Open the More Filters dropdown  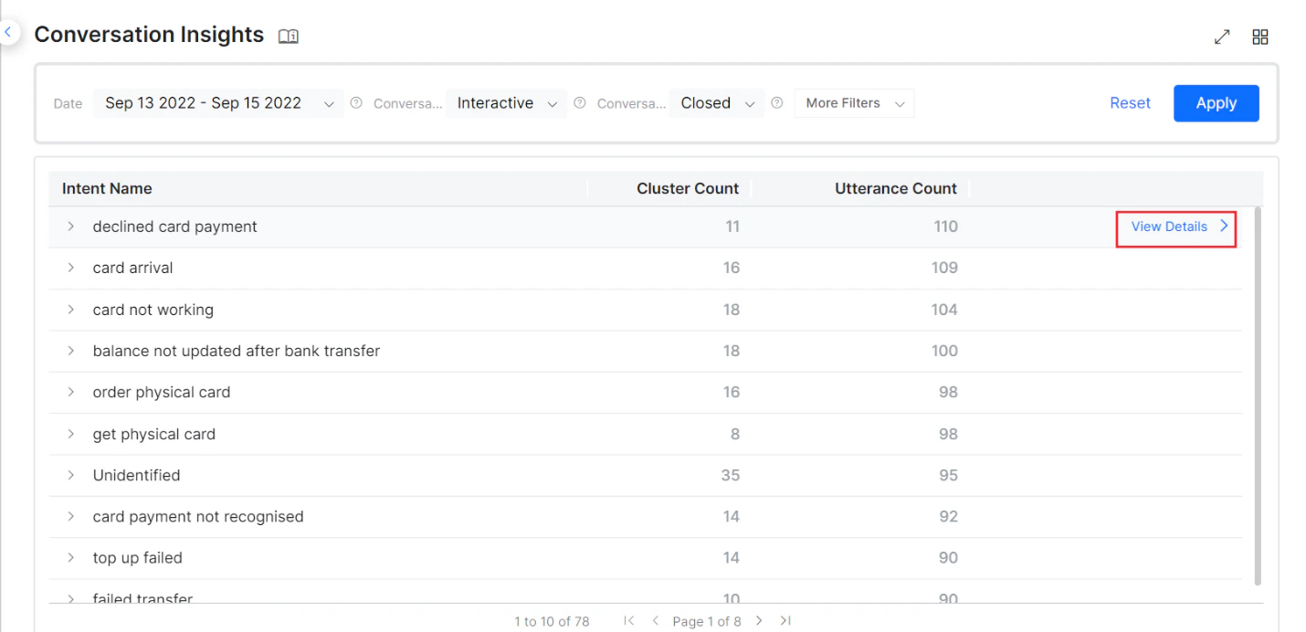[853, 103]
